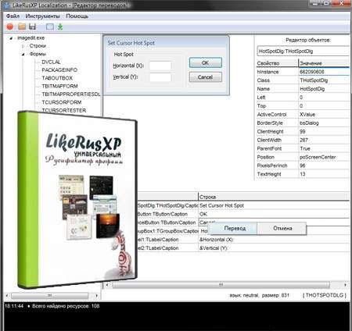Click the Horizontal (X) input field
Image resolution: width=352 pixels, height=331 pixels.
[160, 66]
